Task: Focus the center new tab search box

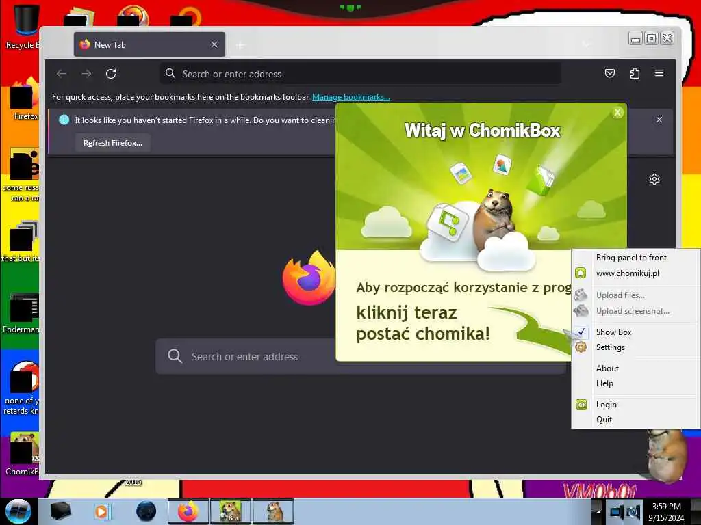Action: [245, 356]
